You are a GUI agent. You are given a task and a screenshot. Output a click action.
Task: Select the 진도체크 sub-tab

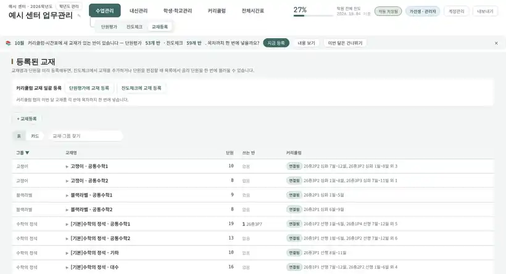coord(135,26)
